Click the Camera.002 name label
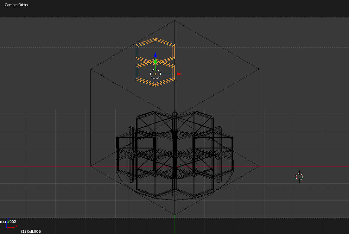 pos(8,222)
